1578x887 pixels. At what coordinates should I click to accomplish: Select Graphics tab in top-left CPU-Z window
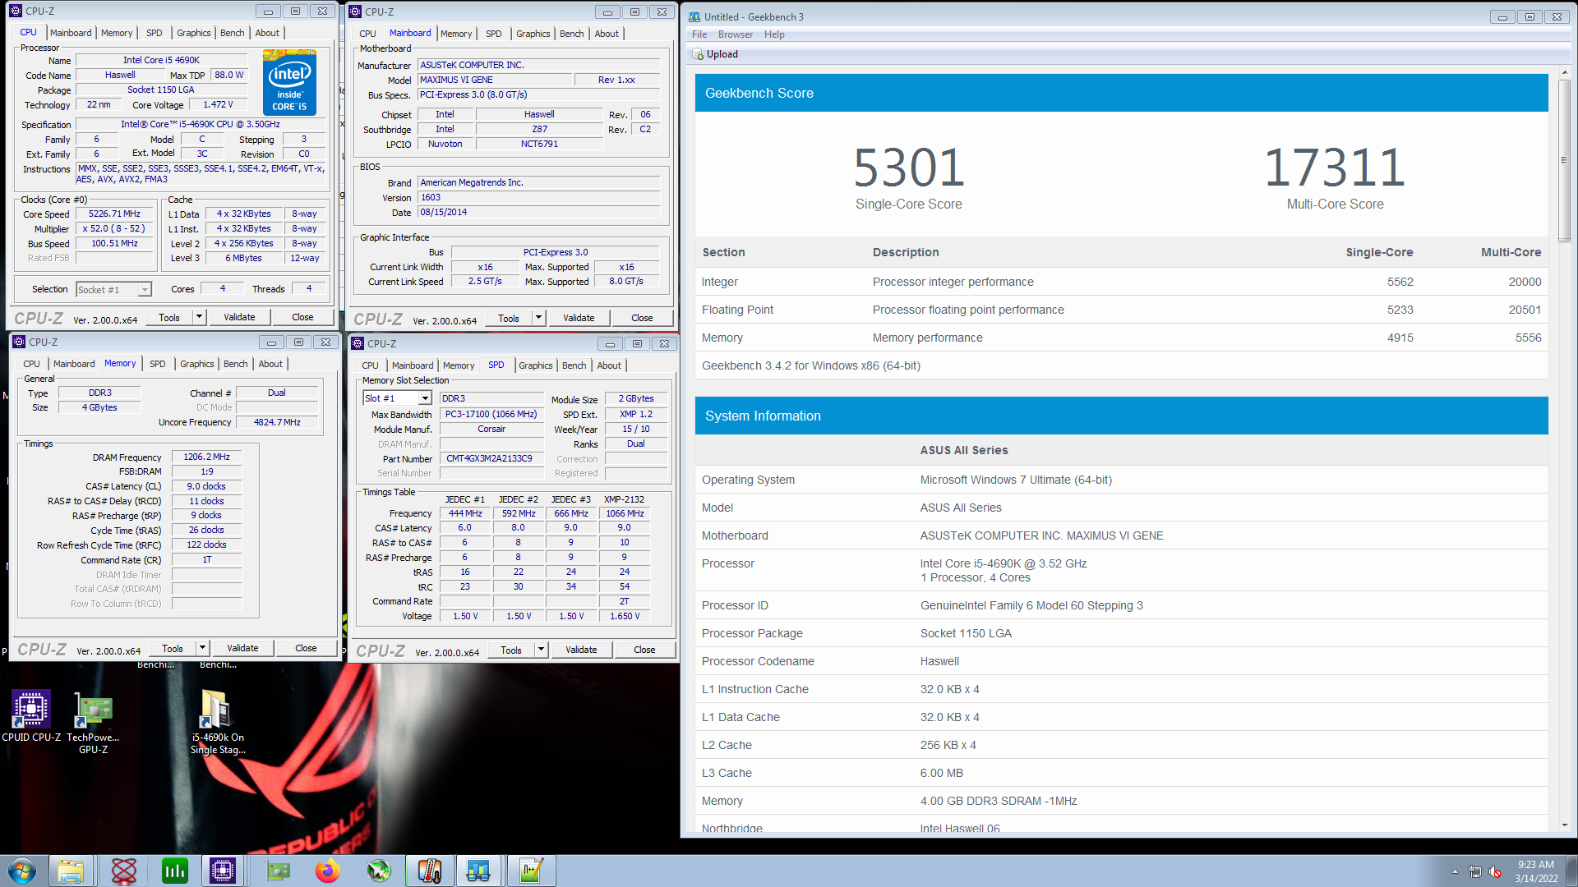click(x=193, y=33)
